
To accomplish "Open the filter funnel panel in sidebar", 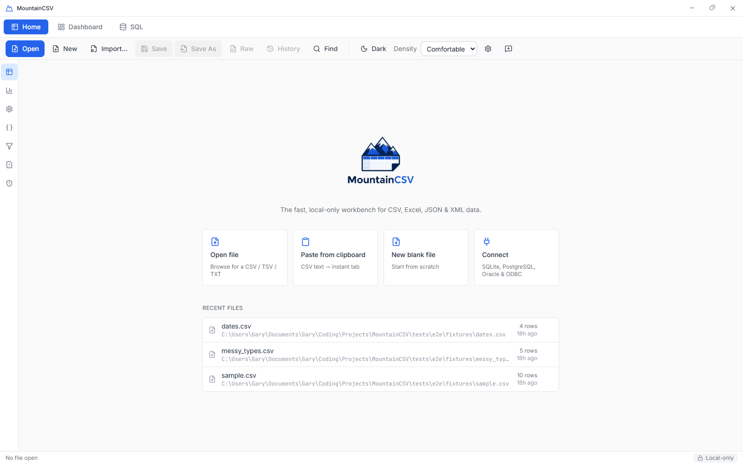I will (9, 146).
